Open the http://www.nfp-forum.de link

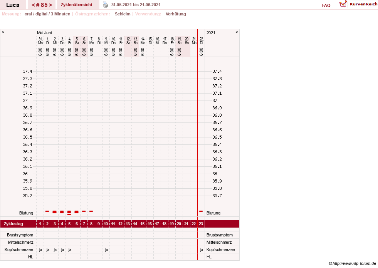[354, 263]
